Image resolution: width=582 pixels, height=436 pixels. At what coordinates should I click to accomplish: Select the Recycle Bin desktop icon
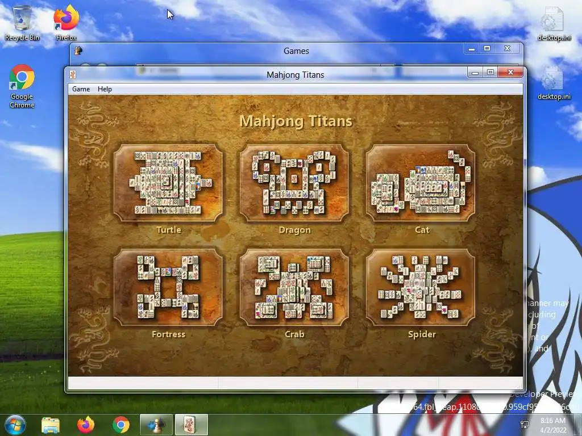pos(22,22)
